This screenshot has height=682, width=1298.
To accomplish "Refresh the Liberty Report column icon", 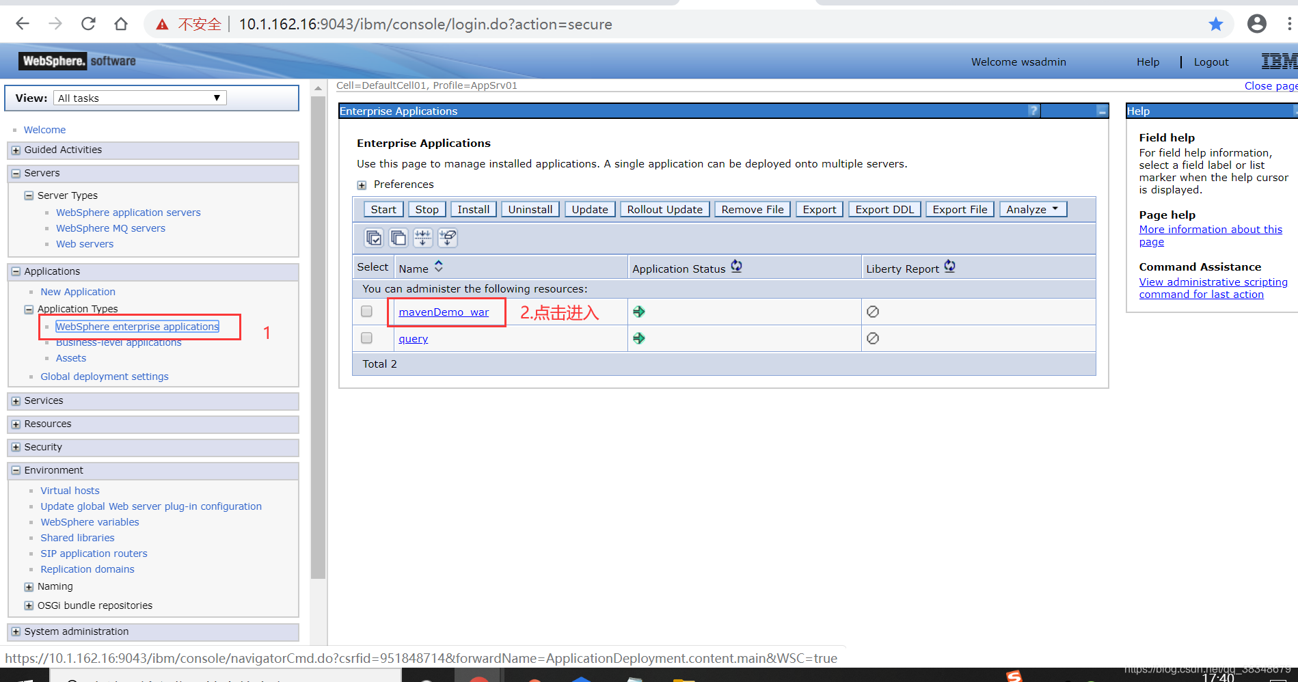I will 950,266.
